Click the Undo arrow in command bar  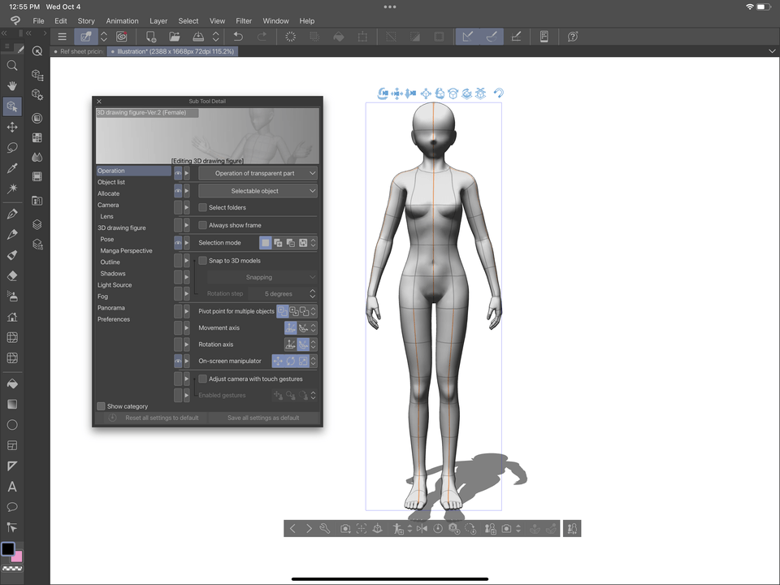point(238,37)
